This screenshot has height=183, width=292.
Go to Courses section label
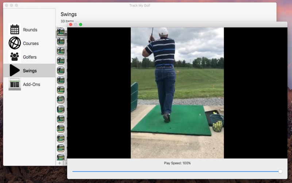coord(31,43)
